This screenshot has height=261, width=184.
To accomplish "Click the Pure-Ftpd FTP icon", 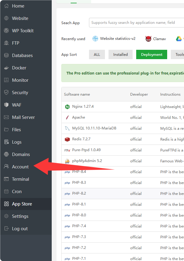I will (x=67, y=150).
